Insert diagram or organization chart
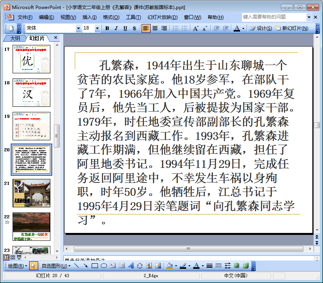The height and width of the screenshot is (283, 323). 140,266
